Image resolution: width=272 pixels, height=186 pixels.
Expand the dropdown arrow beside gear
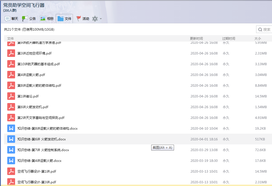101,19
